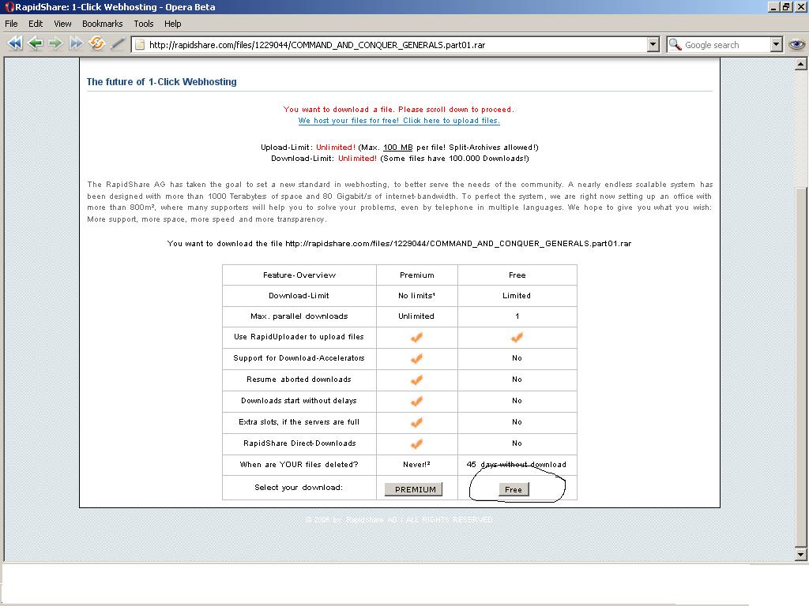Click the 'Premium' column header
The height and width of the screenshot is (606, 809).
click(x=417, y=275)
